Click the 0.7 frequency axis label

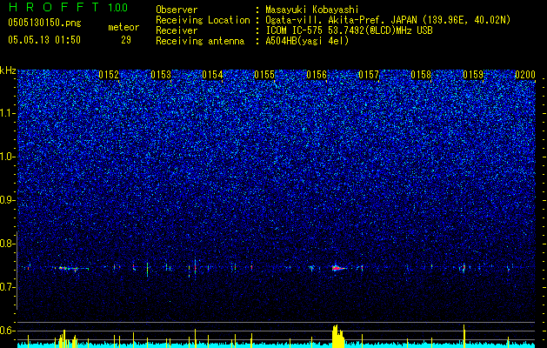(8, 287)
